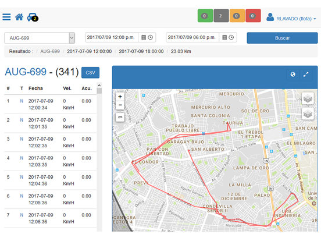Open the upper map layers control

tap(308, 99)
